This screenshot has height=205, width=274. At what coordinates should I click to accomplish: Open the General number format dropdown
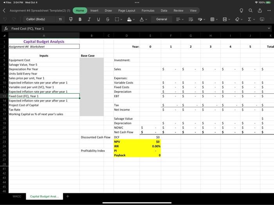pos(161,19)
